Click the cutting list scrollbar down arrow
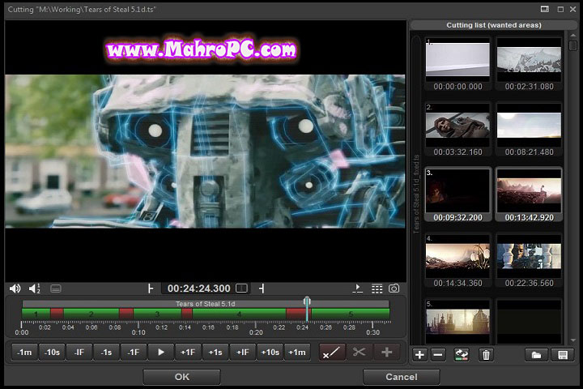The width and height of the screenshot is (583, 389). click(x=573, y=340)
